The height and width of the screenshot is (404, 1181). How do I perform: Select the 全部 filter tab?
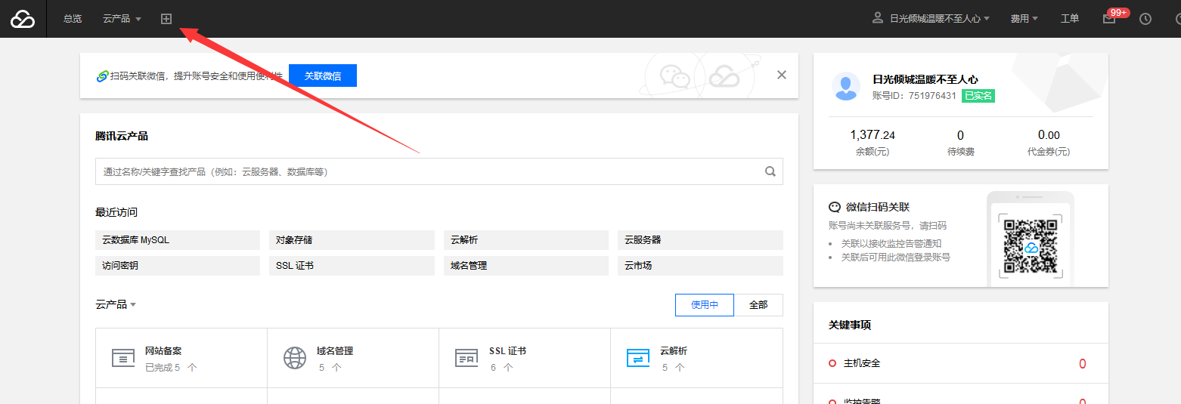[x=758, y=305]
